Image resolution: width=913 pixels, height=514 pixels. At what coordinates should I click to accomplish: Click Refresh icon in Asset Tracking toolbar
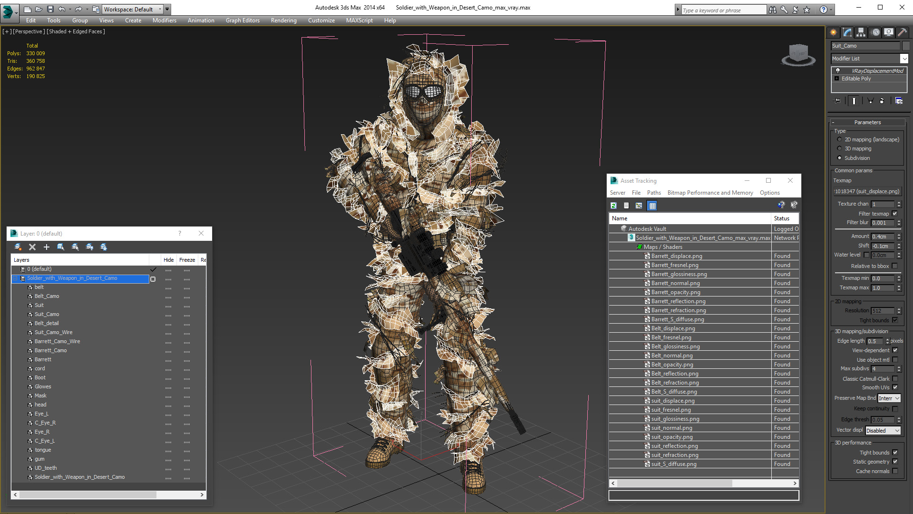coord(614,206)
